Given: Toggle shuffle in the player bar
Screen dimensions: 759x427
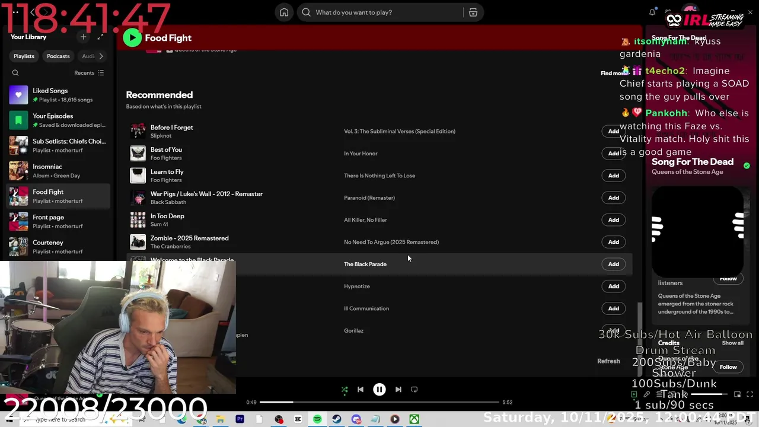Looking at the screenshot, I should 345,390.
